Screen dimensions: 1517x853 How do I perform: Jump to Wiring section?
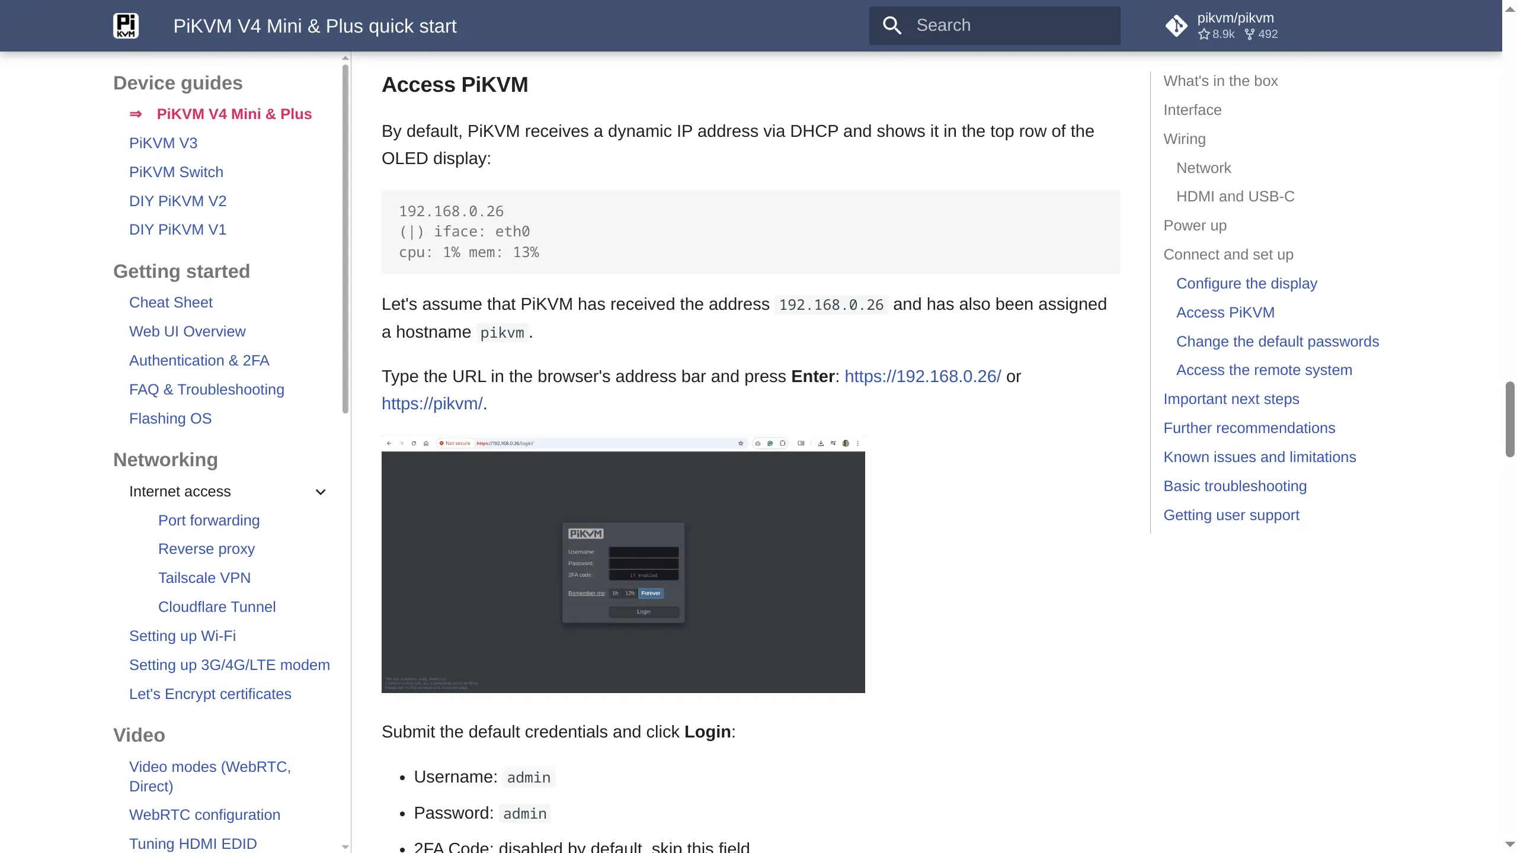coord(1184,139)
